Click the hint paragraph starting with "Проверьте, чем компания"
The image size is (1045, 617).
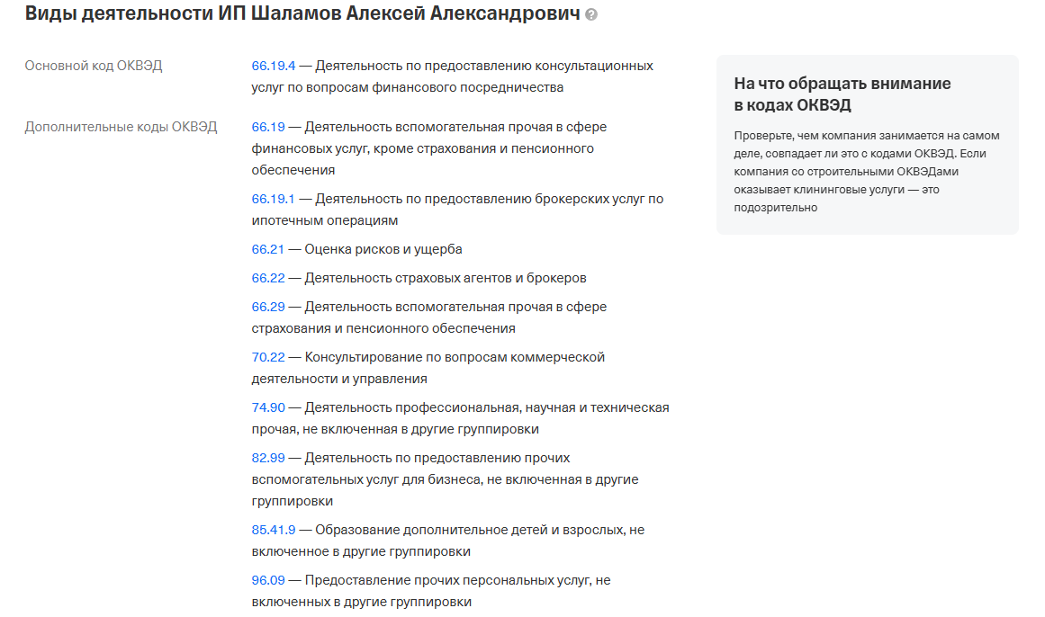coord(866,171)
